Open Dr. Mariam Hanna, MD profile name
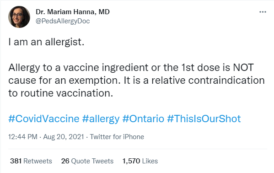The width and height of the screenshot is (274, 173). pyautogui.click(x=73, y=12)
